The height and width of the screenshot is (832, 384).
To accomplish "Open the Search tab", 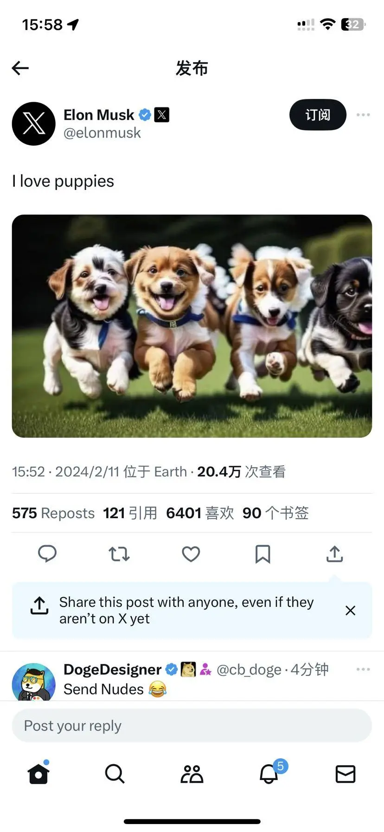I will click(115, 773).
